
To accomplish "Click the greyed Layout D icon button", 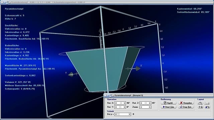I will tap(207, 103).
